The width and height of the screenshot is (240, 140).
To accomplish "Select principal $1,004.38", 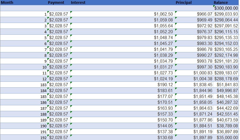I will (x=194, y=79).
